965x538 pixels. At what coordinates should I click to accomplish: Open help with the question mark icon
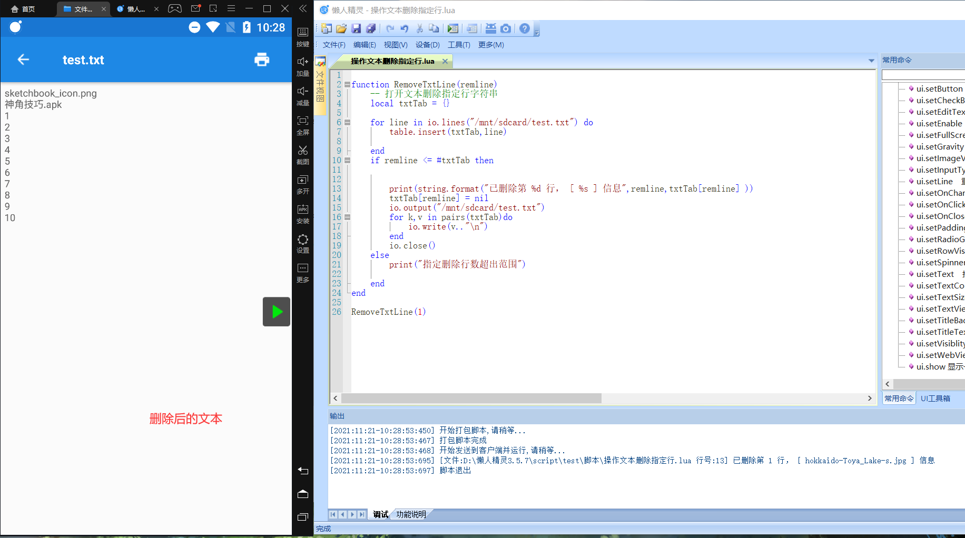click(x=525, y=29)
